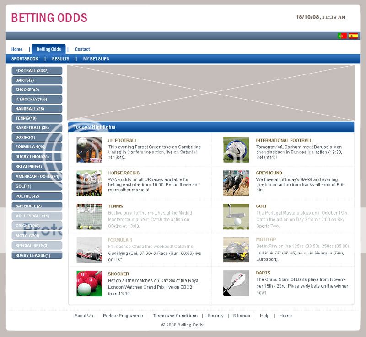The image size is (366, 337).
Task: Select VOLLEYBALL(11) category
Action: (x=37, y=216)
